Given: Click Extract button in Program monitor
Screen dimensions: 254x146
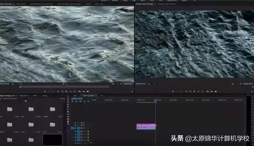Looking at the screenshot, I should pos(212,91).
